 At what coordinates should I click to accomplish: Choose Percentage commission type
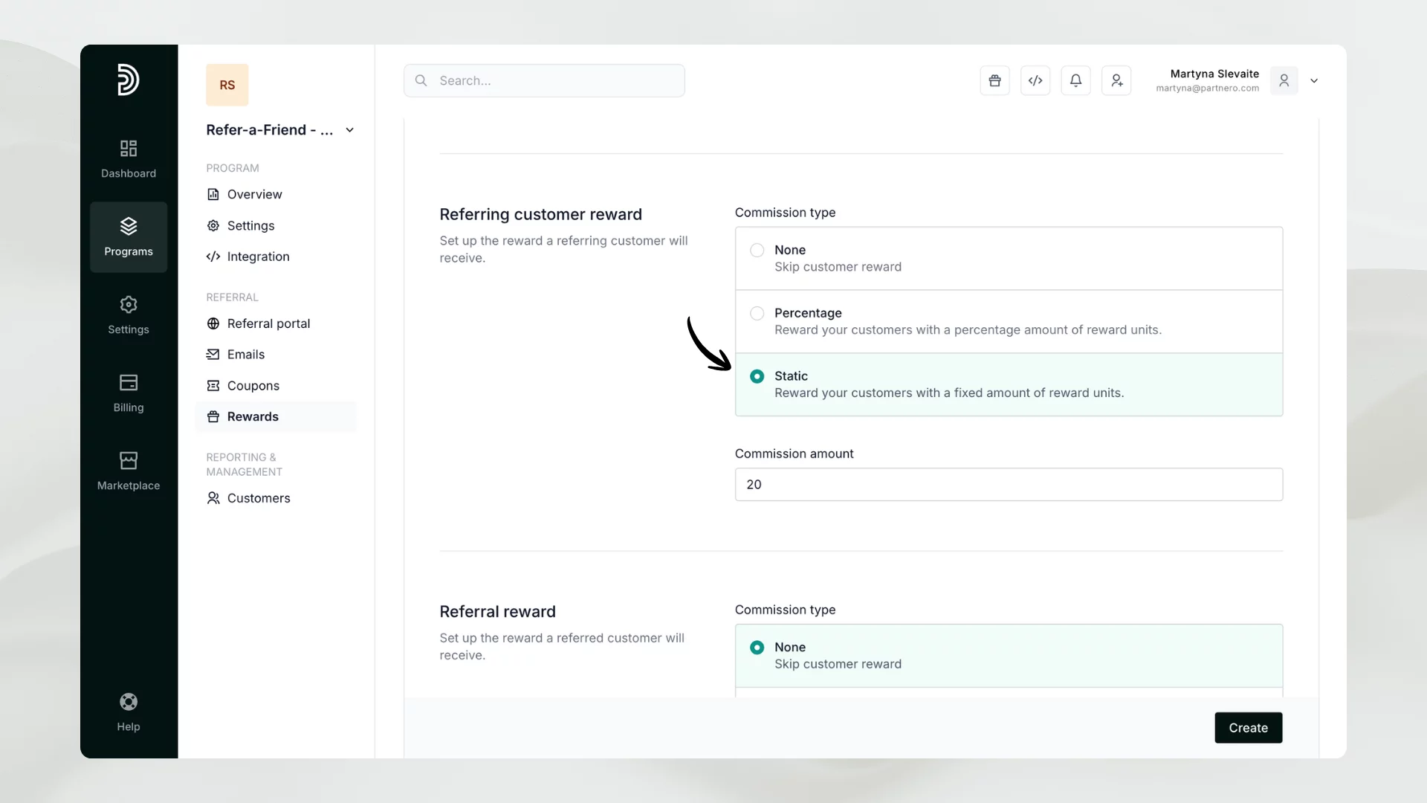(x=757, y=314)
